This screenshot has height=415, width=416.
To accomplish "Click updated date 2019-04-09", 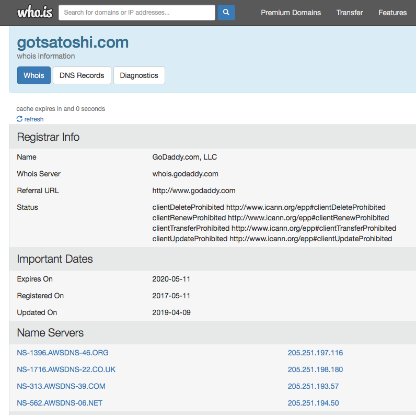I will click(x=171, y=312).
